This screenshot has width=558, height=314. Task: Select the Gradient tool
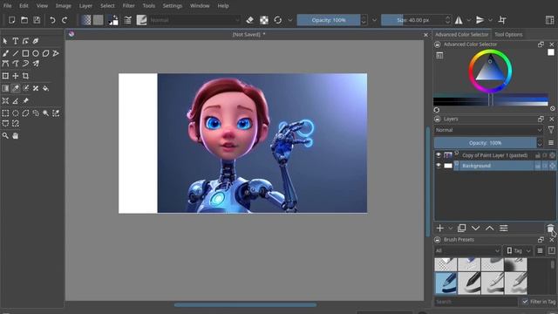[5, 88]
